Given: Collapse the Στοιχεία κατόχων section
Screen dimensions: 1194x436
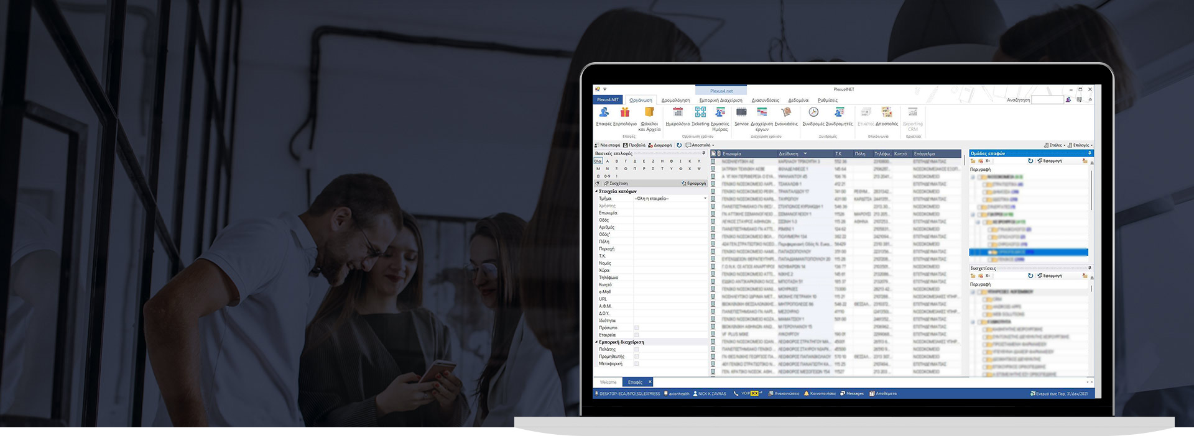Looking at the screenshot, I should click(596, 191).
